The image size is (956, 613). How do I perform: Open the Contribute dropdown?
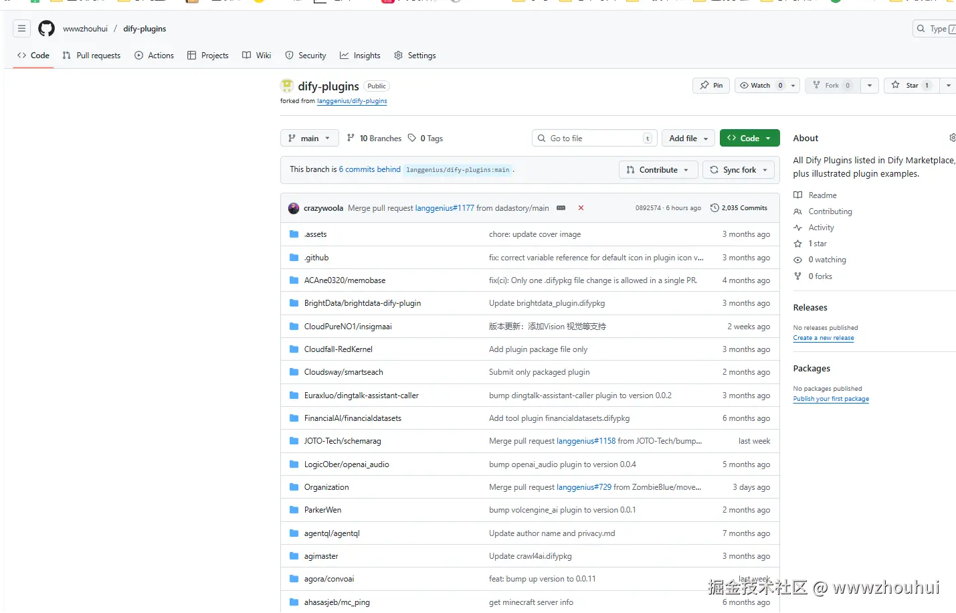coord(658,170)
